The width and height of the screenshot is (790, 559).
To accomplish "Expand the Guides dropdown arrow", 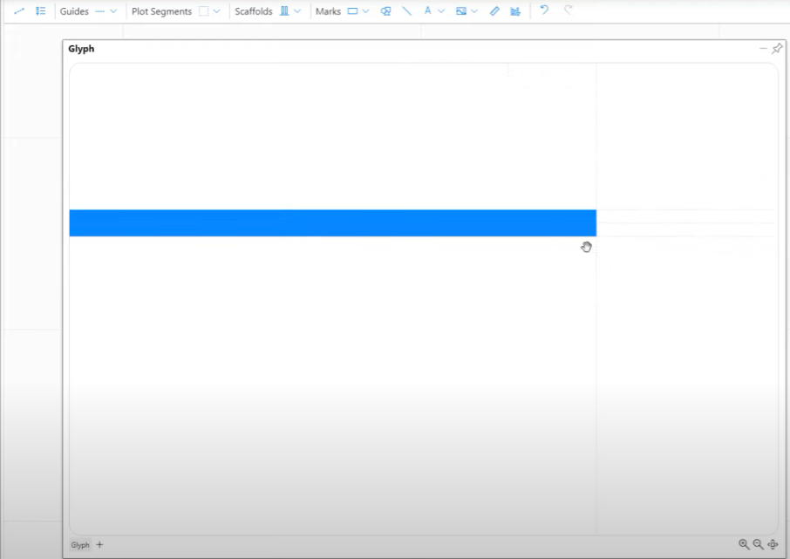I will 113,11.
